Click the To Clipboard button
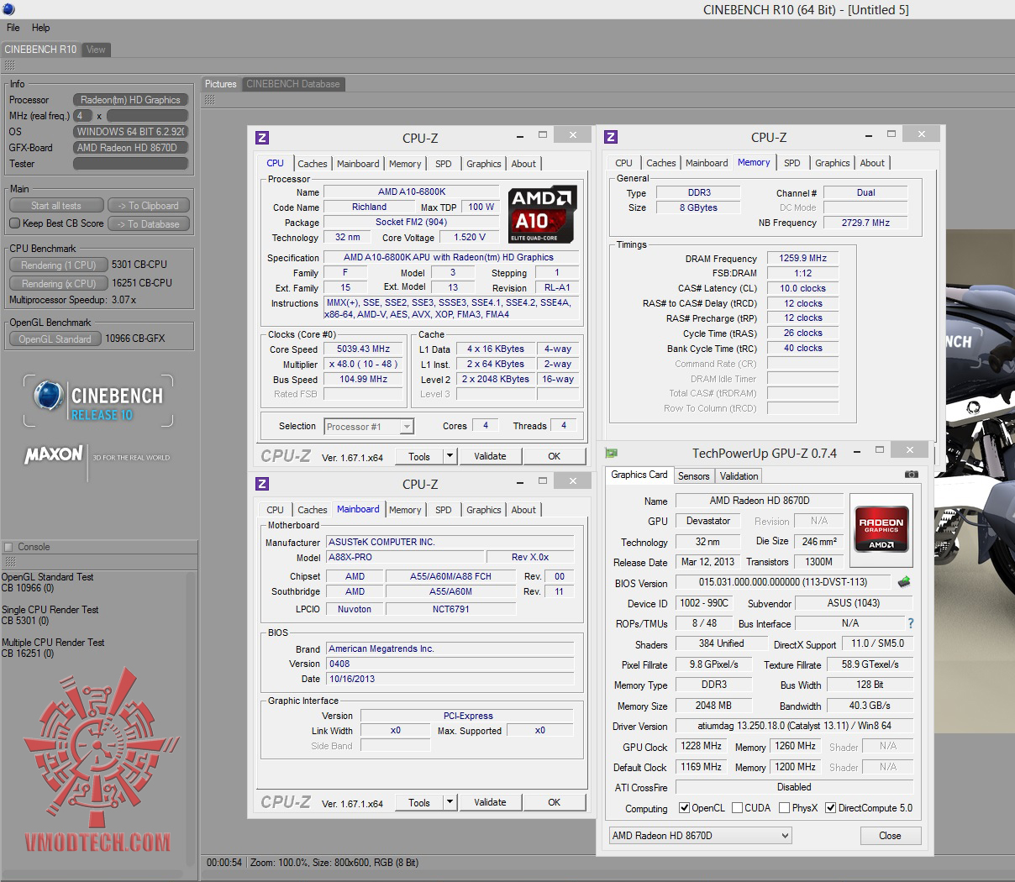Image resolution: width=1015 pixels, height=882 pixels. pos(149,206)
